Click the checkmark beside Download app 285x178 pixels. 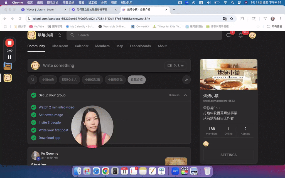pyautogui.click(x=33, y=138)
